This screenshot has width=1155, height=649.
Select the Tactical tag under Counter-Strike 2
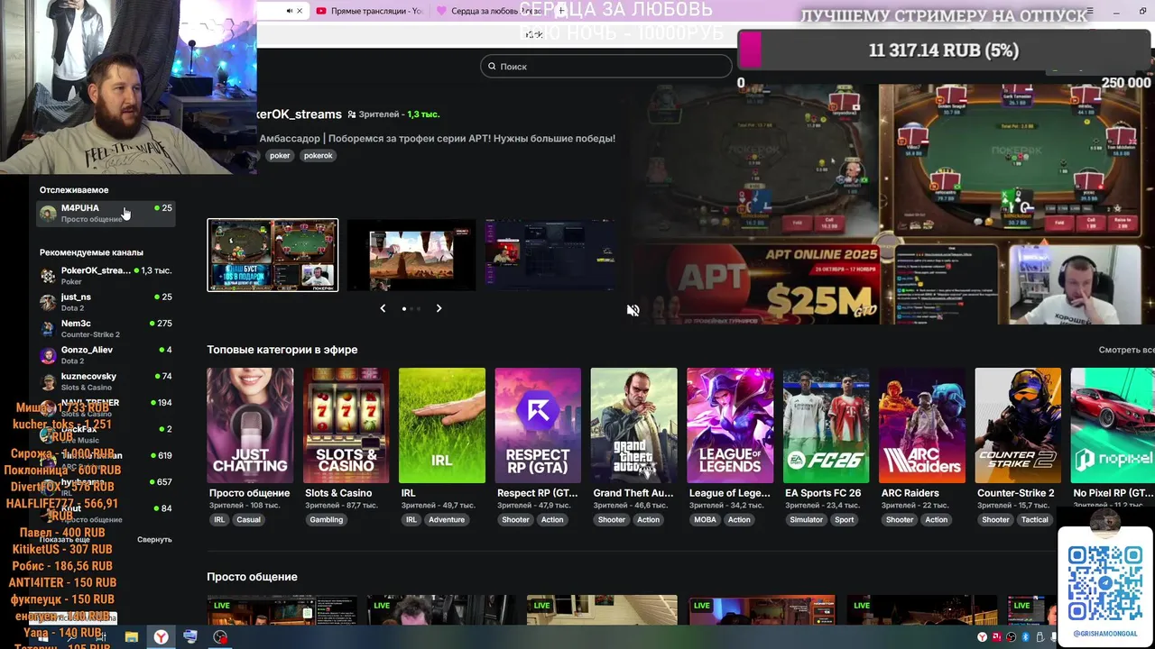(x=1035, y=519)
